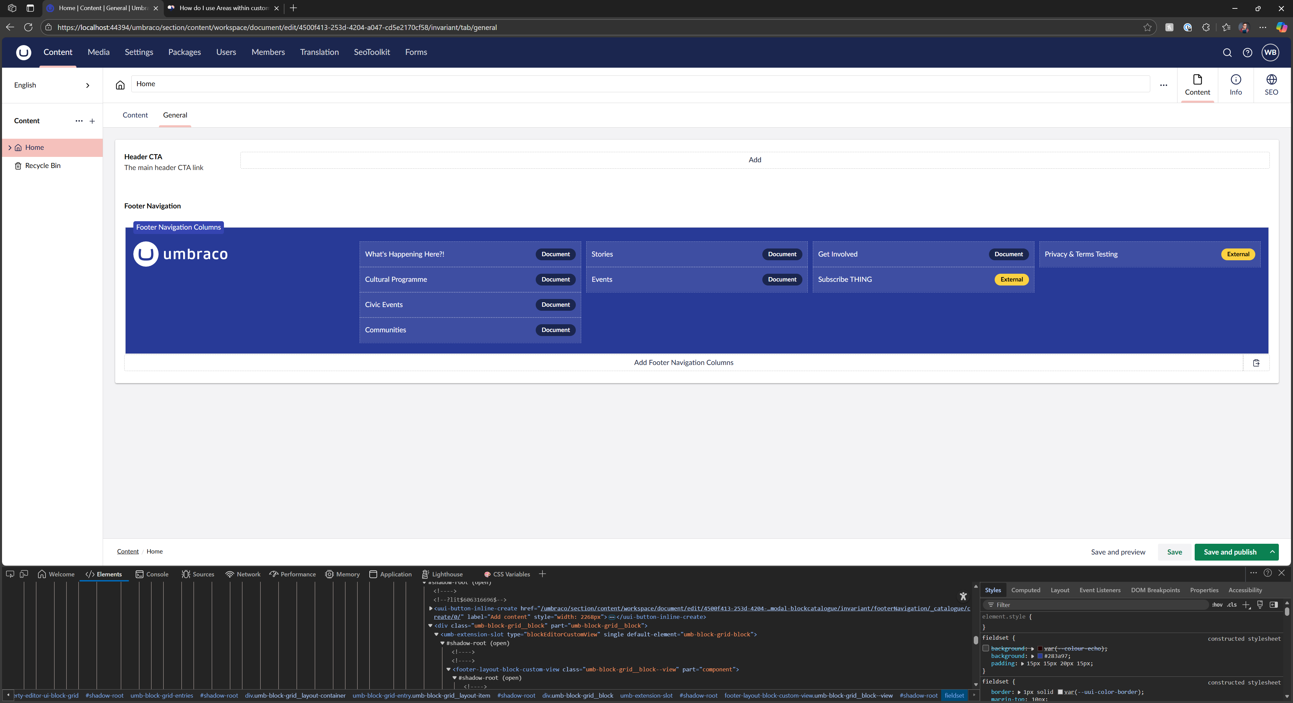Viewport: 1293px width, 703px height.
Task: Expand the padding shorthand property triangle
Action: pos(1023,663)
